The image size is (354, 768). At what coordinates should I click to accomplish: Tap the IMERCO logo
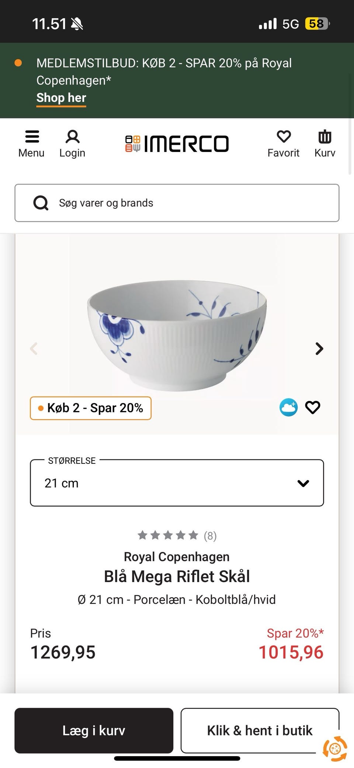(x=177, y=143)
